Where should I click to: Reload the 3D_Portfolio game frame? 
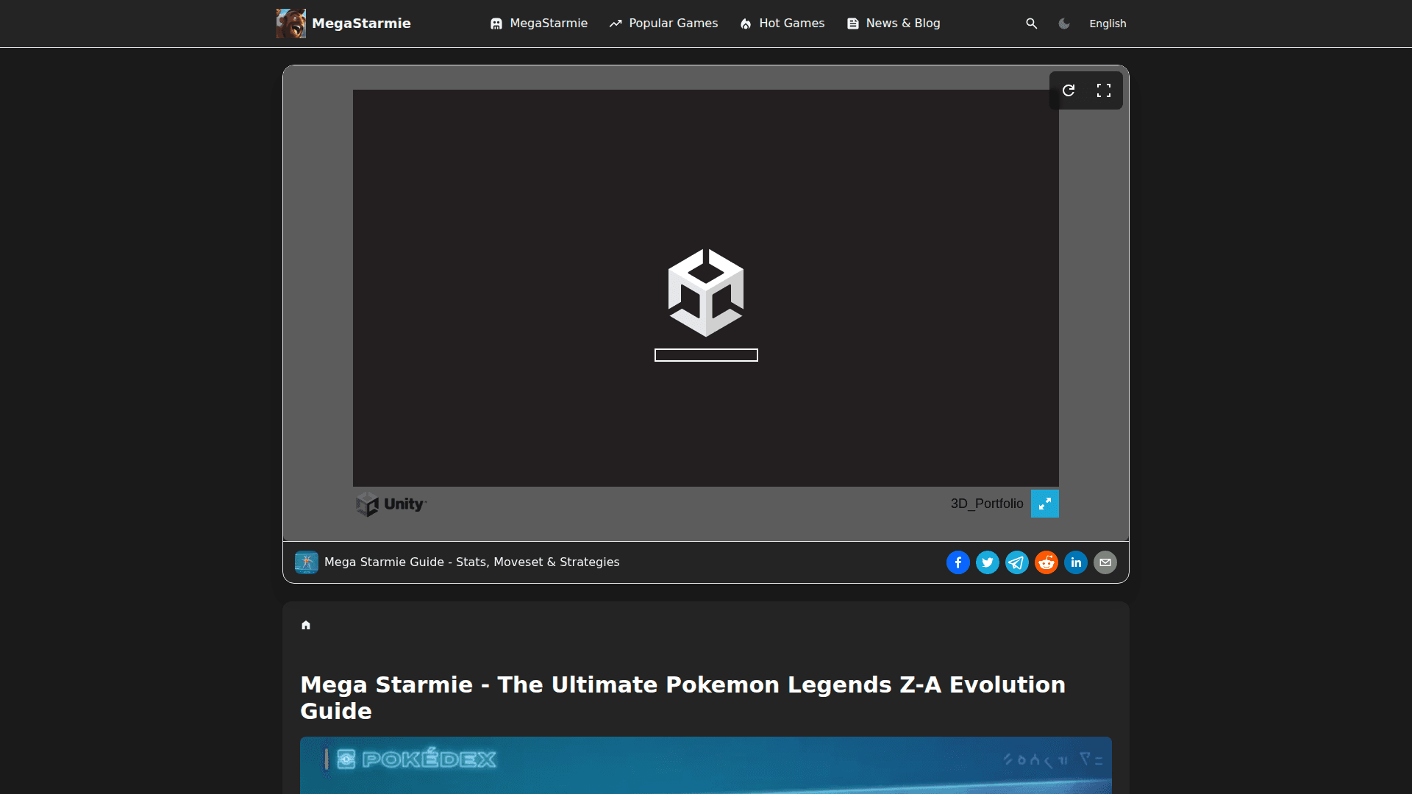pos(1070,90)
